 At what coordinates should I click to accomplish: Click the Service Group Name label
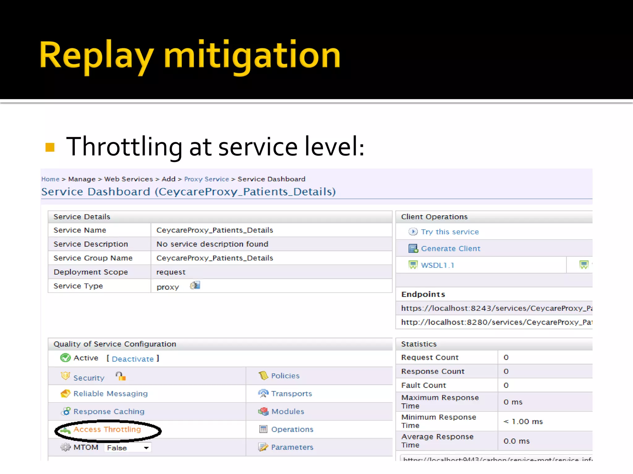pyautogui.click(x=93, y=258)
